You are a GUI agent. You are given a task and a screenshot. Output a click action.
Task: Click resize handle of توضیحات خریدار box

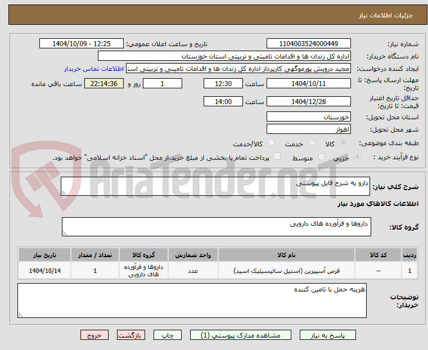coord(20,315)
